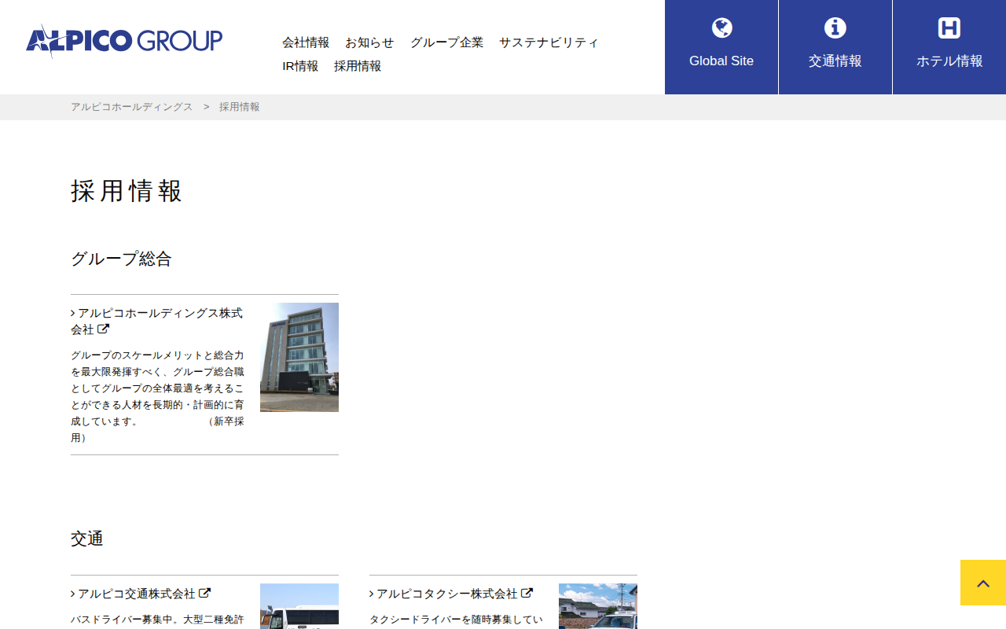Click the office building thumbnail image
Viewport: 1006px width, 629px height.
click(x=299, y=357)
